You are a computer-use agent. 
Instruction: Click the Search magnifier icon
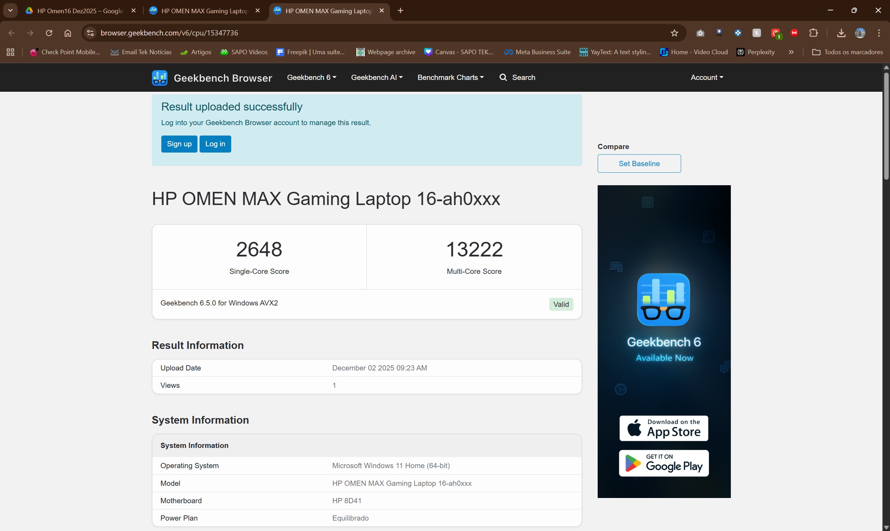click(503, 77)
